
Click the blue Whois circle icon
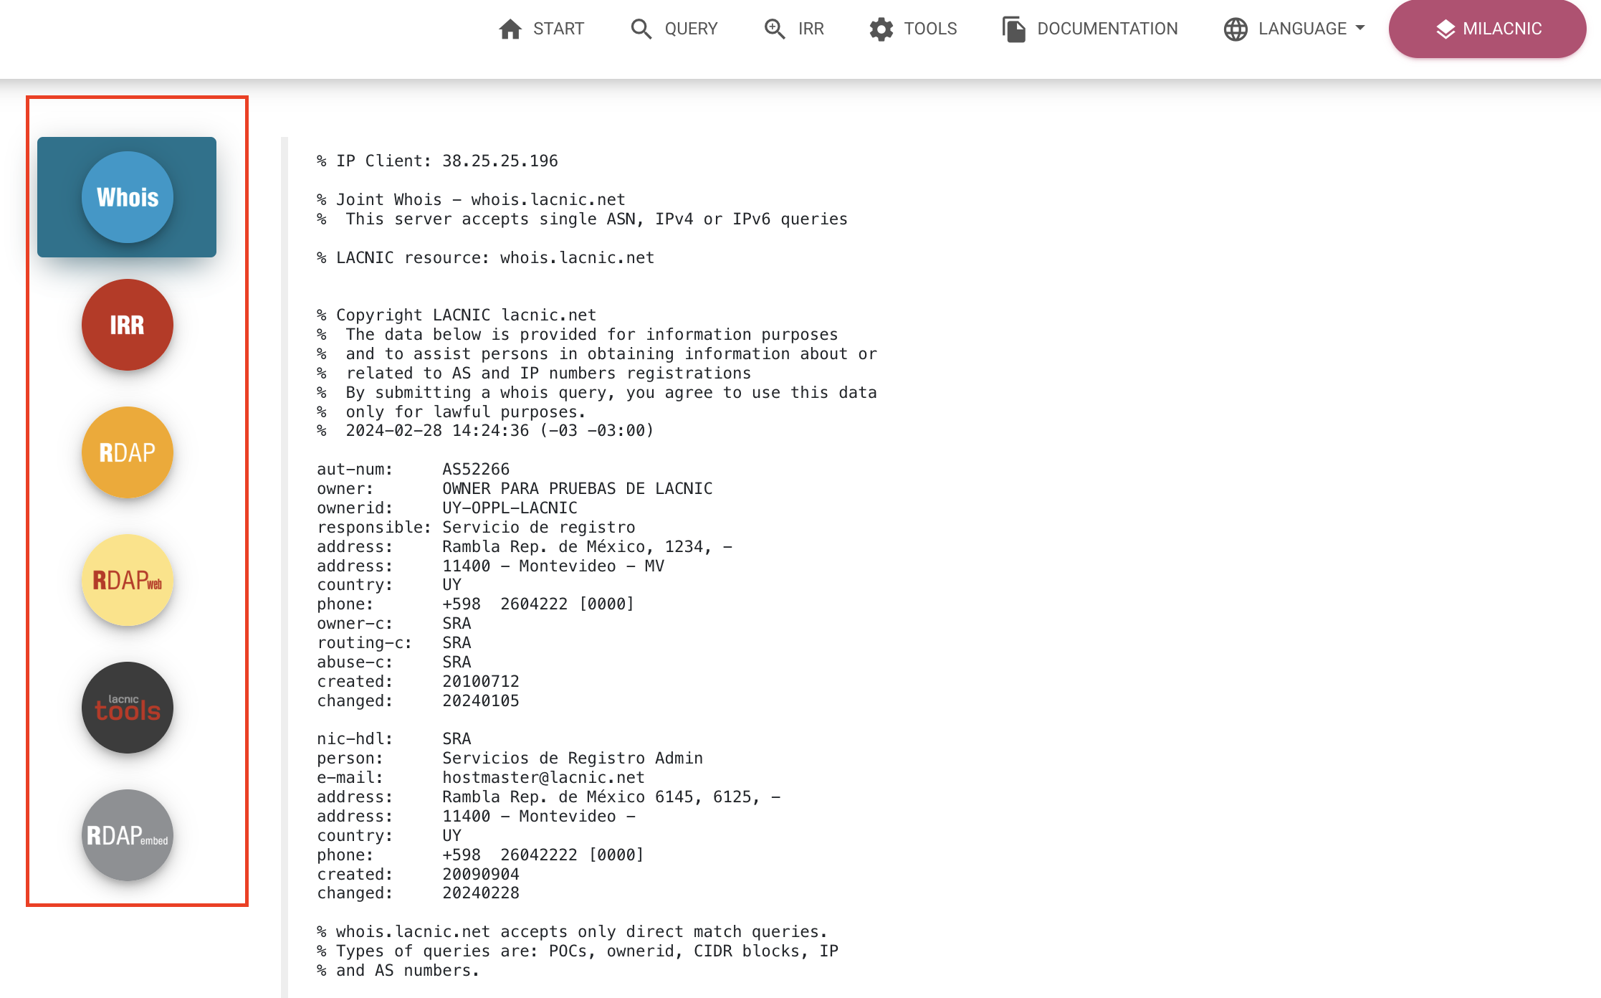[127, 197]
